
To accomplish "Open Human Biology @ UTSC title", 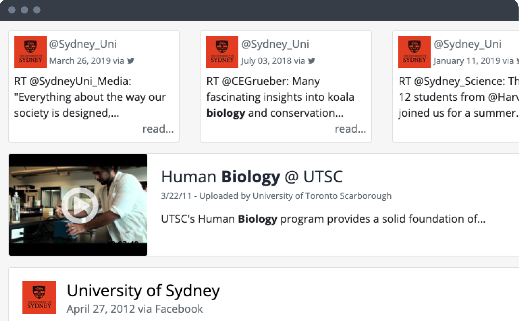I will pos(252,177).
